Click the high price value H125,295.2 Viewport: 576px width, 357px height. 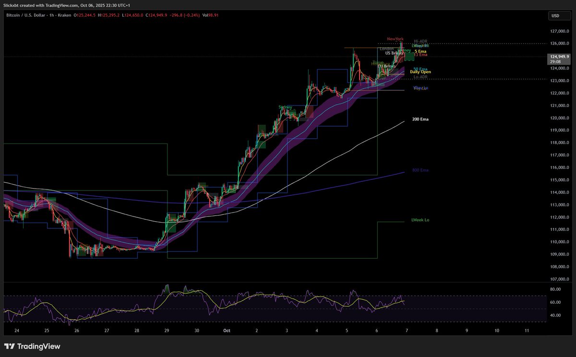(x=110, y=15)
